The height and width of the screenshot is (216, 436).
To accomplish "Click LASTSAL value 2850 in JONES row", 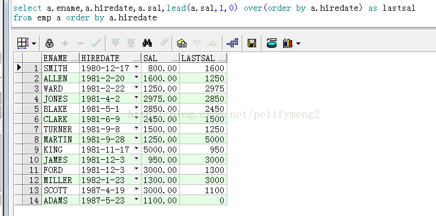I will coord(203,99).
